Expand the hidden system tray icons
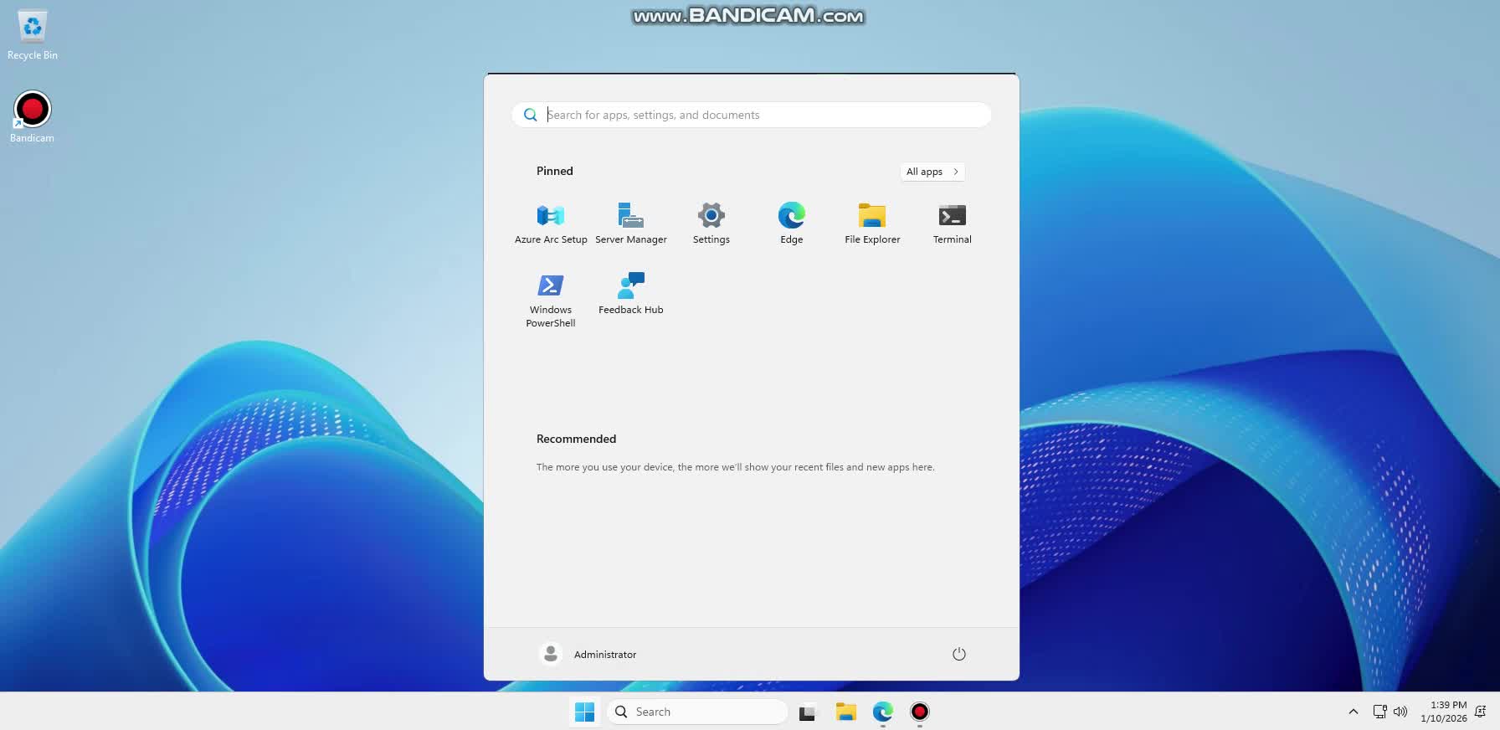This screenshot has width=1500, height=730. [1354, 712]
